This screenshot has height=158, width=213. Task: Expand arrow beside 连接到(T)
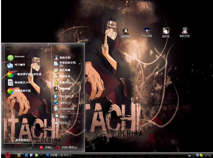coord(80,103)
